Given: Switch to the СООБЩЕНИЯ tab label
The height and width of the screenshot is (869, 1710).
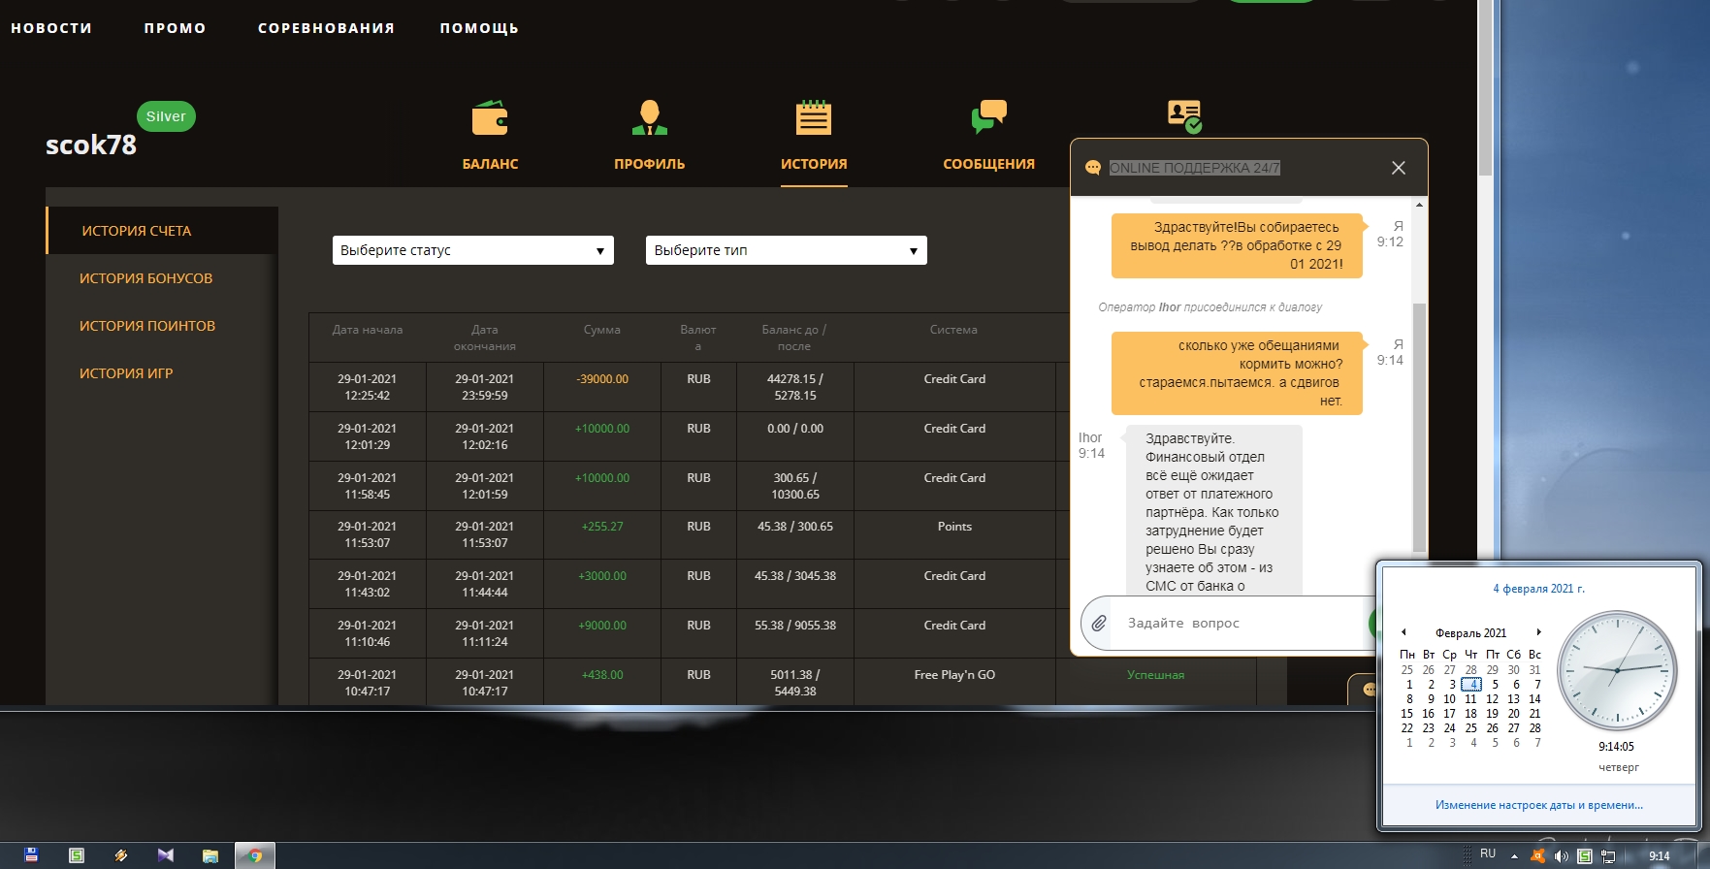Looking at the screenshot, I should [989, 164].
